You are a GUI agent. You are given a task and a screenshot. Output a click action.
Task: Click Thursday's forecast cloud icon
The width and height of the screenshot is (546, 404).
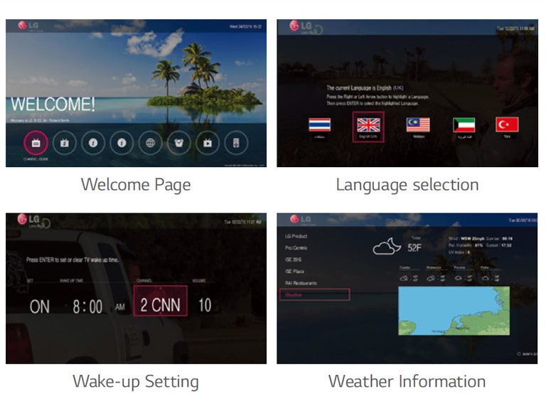[x=459, y=278]
